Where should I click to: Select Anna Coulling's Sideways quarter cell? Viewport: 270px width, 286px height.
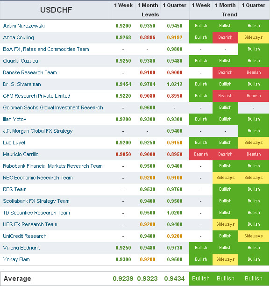254,37
